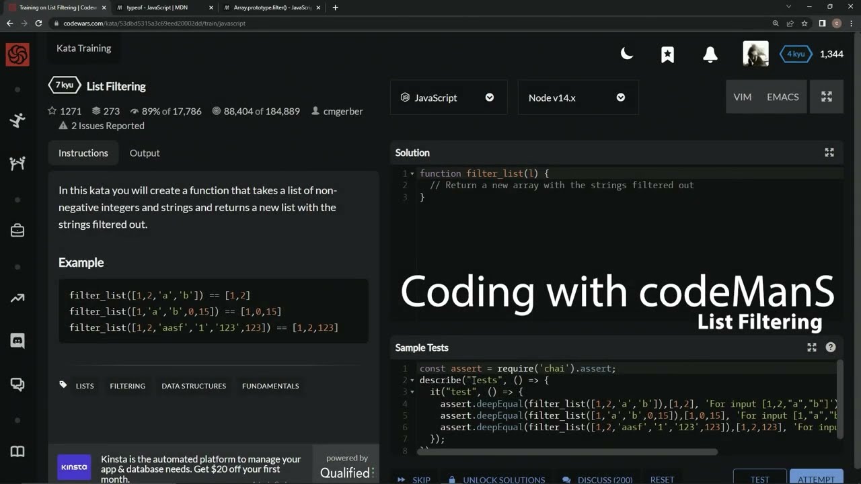Viewport: 861px width, 484px height.
Task: Open notifications bell icon
Action: 710,54
